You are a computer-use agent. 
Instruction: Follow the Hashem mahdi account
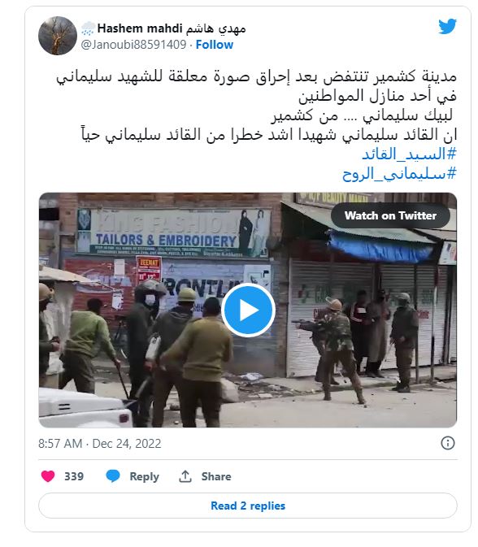pos(215,45)
